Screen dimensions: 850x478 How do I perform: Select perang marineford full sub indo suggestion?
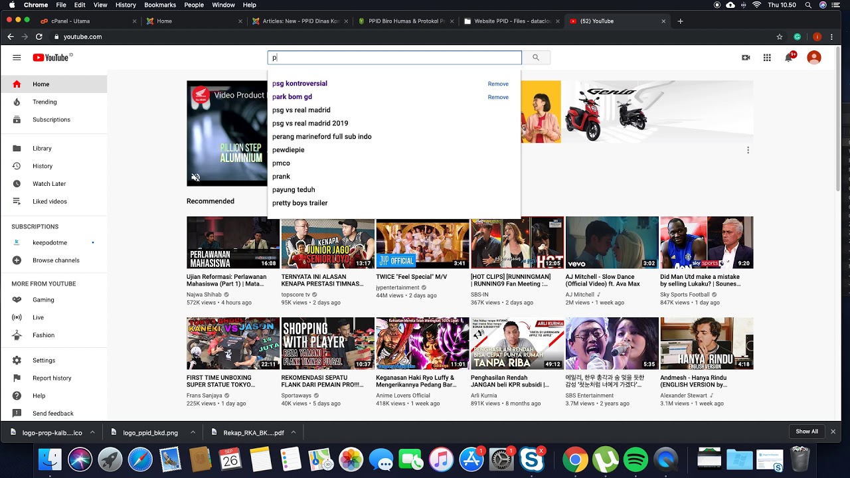(x=394, y=137)
